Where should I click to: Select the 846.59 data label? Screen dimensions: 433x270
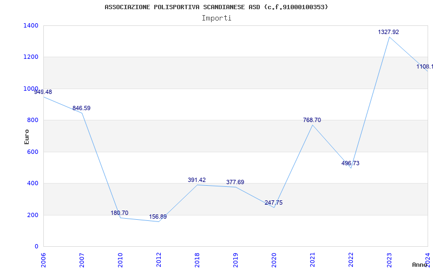pos(82,109)
